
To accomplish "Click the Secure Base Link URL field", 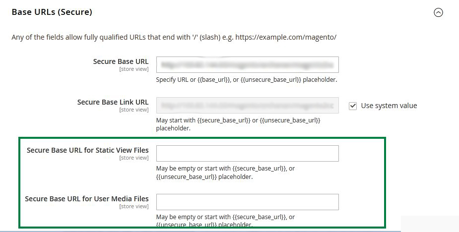I will [247, 105].
